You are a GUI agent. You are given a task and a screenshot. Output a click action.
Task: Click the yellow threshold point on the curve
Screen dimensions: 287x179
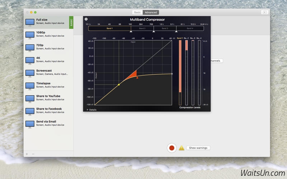pos(119,84)
